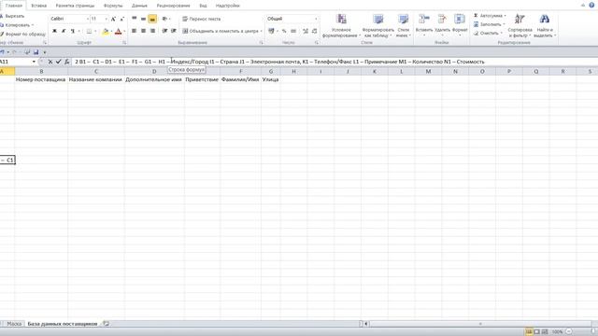Decrease decimal places
The image size is (598, 336).
coord(314,31)
